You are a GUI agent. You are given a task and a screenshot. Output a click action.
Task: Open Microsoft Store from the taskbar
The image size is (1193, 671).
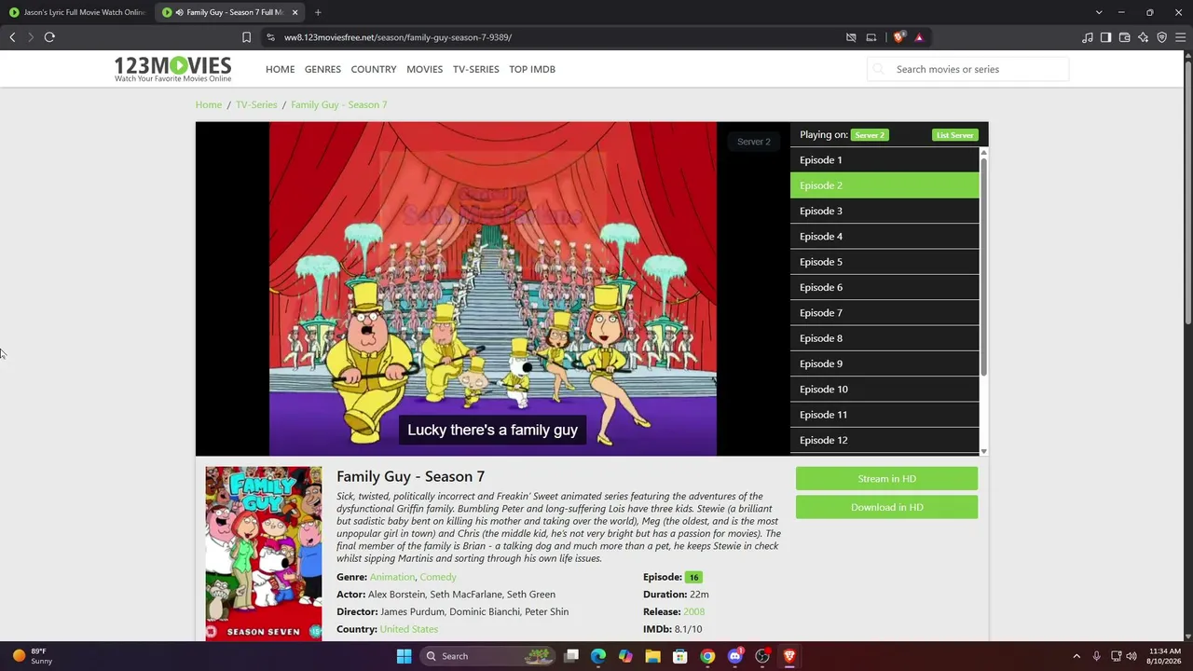680,656
